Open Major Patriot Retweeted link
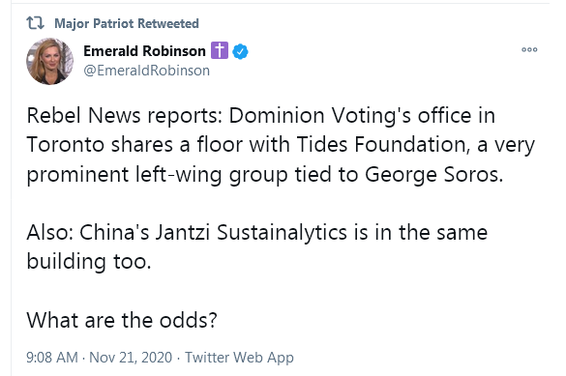This screenshot has height=376, width=566. click(127, 23)
